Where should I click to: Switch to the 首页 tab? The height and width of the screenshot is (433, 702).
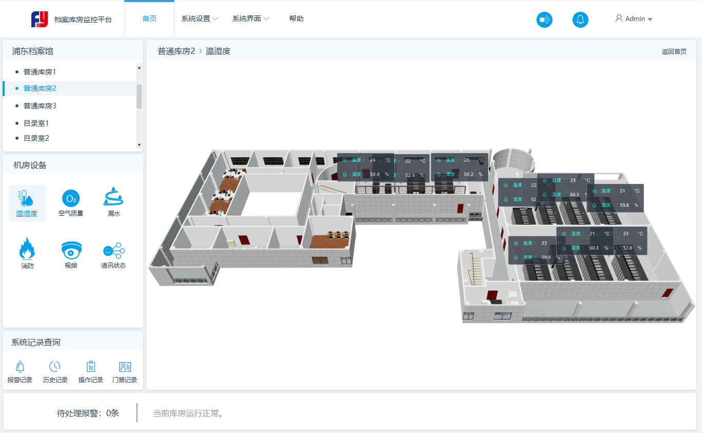[x=150, y=19]
